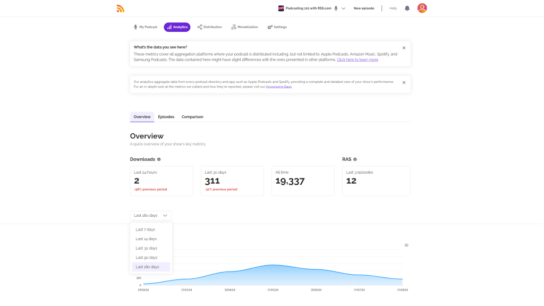Select Last 7 days option
Image resolution: width=544 pixels, height=306 pixels.
click(x=145, y=229)
